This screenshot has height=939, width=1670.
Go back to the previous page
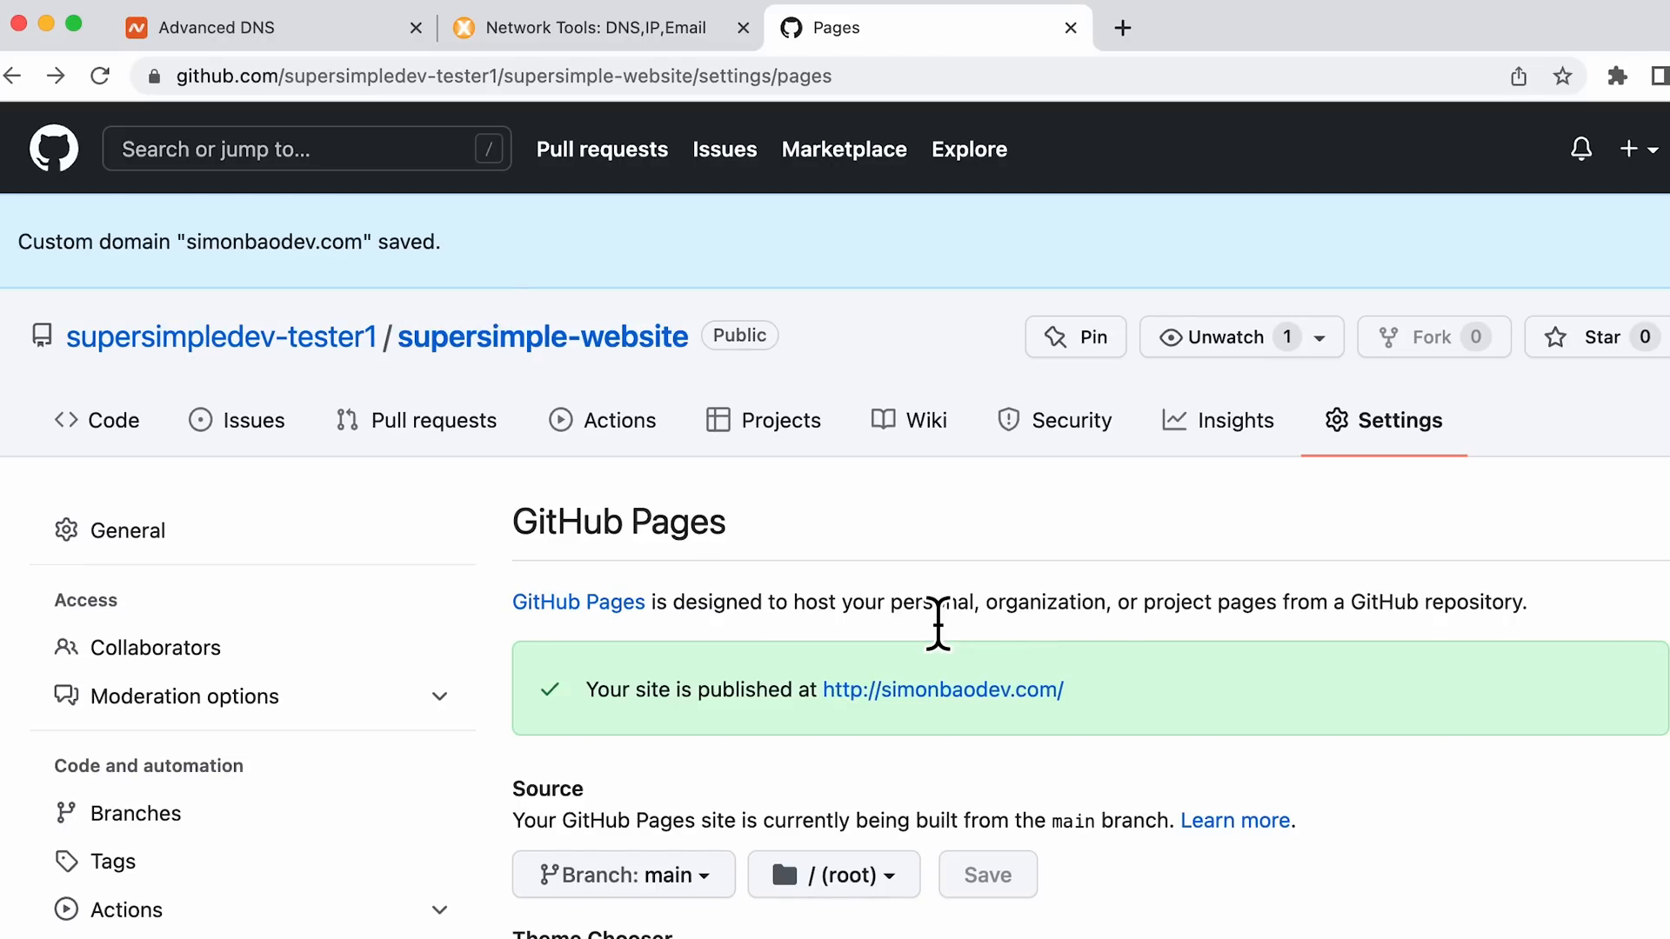12,76
